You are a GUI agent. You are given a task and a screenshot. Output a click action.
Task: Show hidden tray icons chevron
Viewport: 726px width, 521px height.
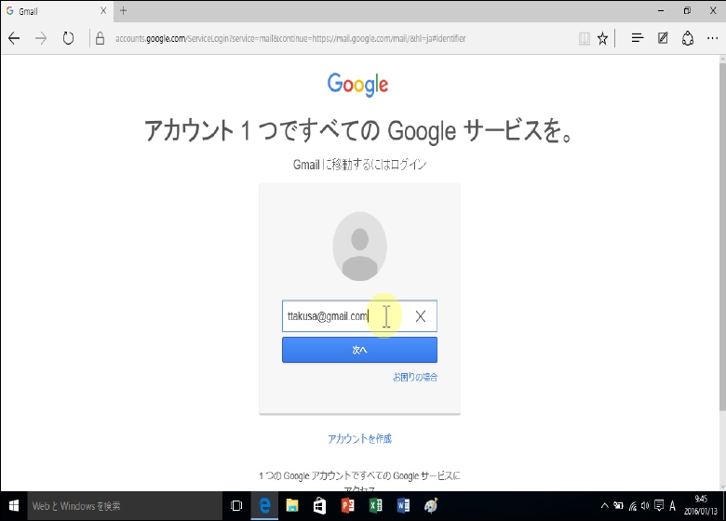(604, 506)
